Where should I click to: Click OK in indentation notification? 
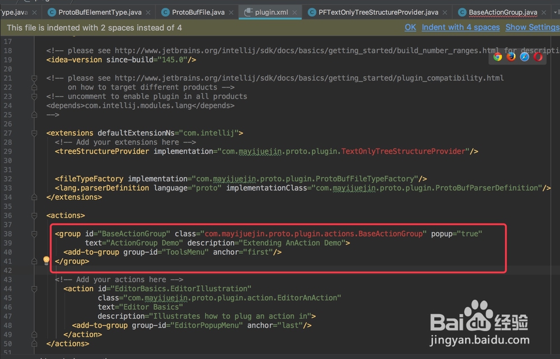[410, 27]
